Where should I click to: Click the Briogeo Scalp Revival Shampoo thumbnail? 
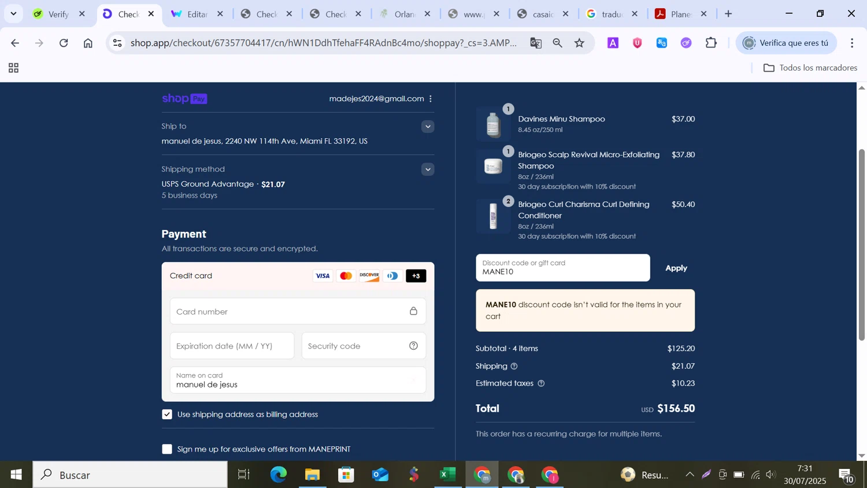click(x=493, y=167)
